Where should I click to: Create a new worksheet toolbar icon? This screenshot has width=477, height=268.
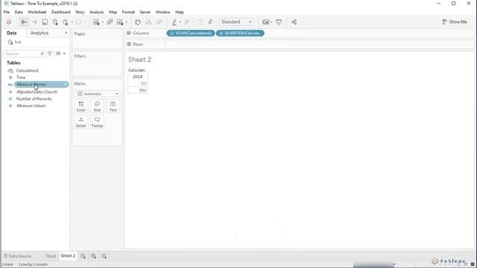96,22
